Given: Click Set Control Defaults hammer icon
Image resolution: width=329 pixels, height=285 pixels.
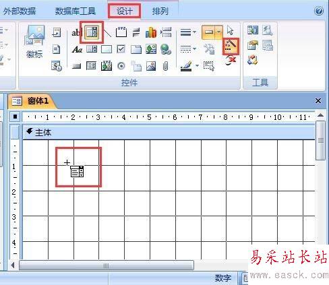Looking at the screenshot, I should pyautogui.click(x=209, y=49).
